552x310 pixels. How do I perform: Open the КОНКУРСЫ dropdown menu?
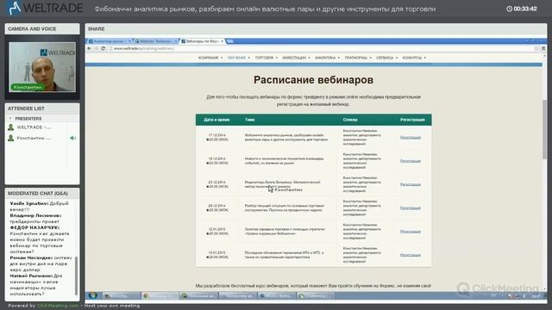pos(414,58)
